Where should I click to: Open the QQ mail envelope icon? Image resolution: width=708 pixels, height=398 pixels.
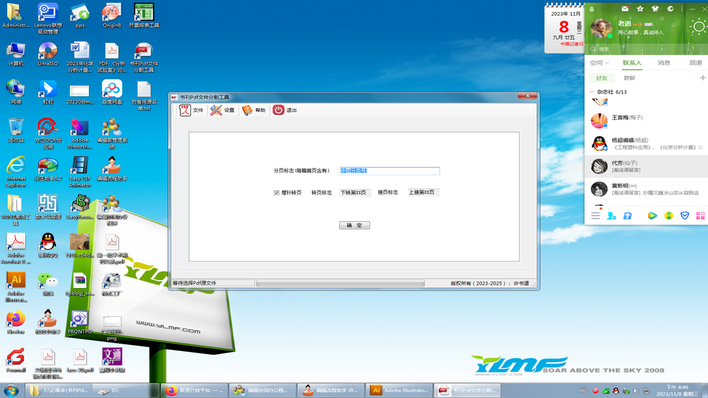625,9
